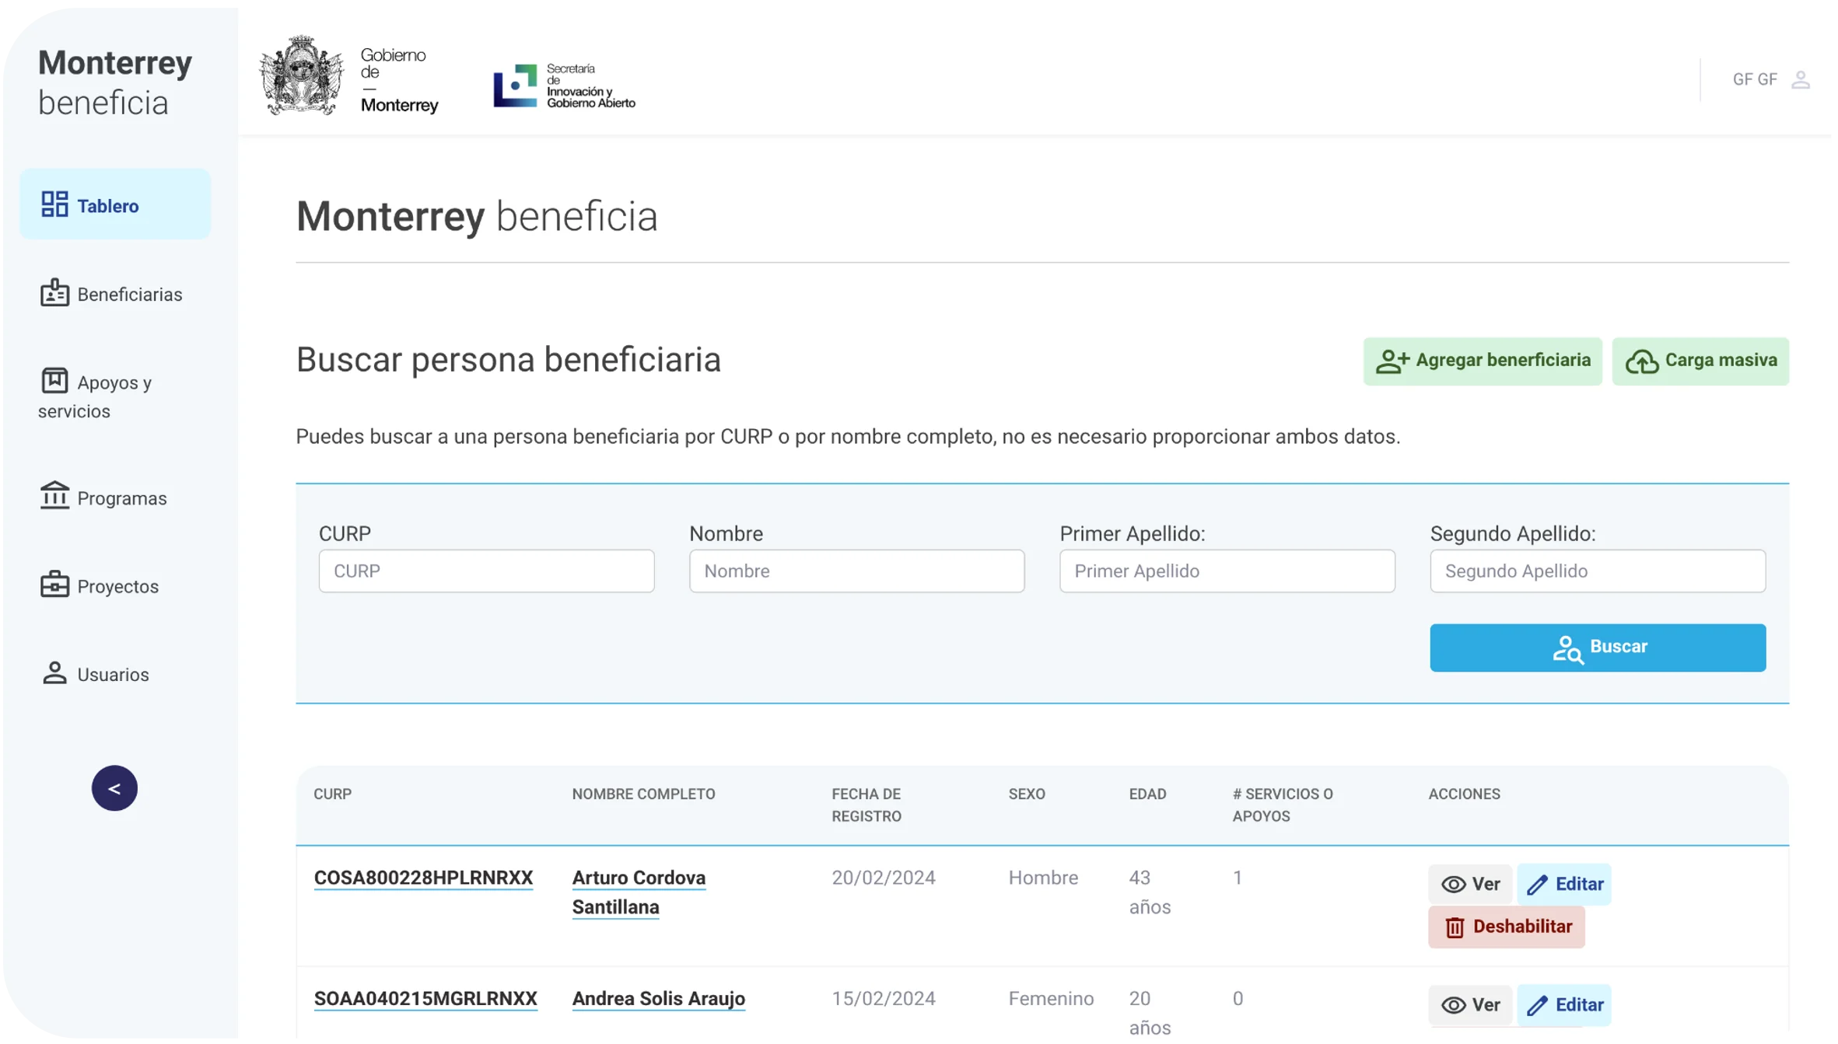1838x1044 pixels.
Task: Click Deshabilitar for Arturo Cordova Santillana
Action: [1507, 927]
